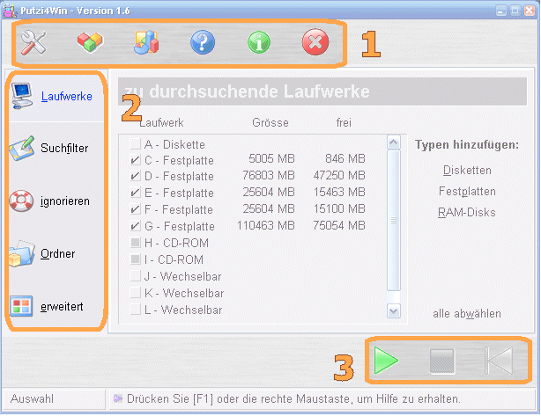
Task: Click the frei column header
Action: click(344, 122)
